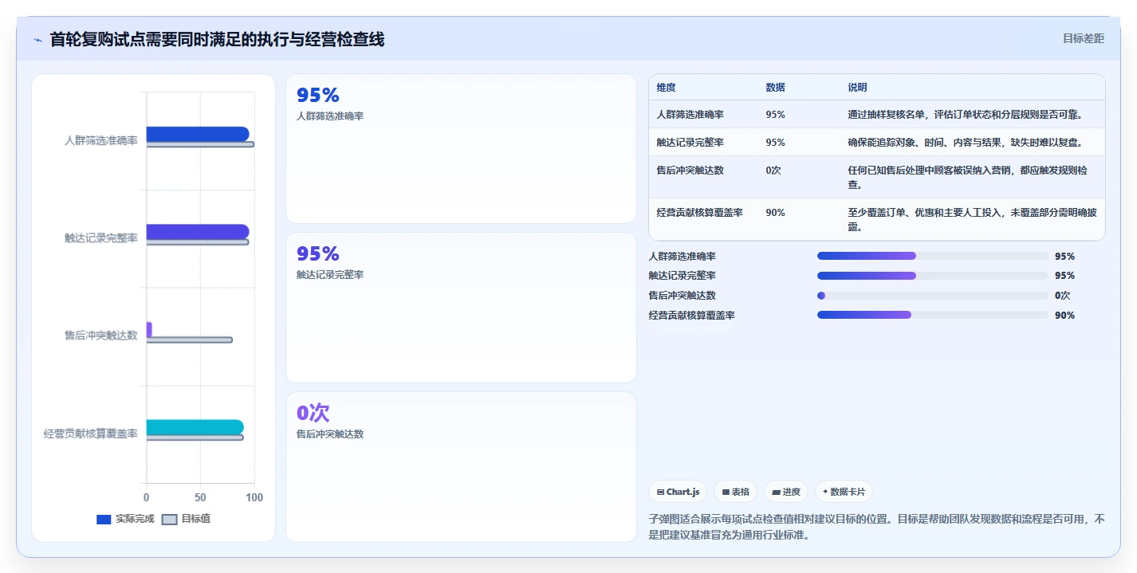This screenshot has height=573, width=1137.
Task: Click the 90% value in the table
Action: [x=775, y=213]
